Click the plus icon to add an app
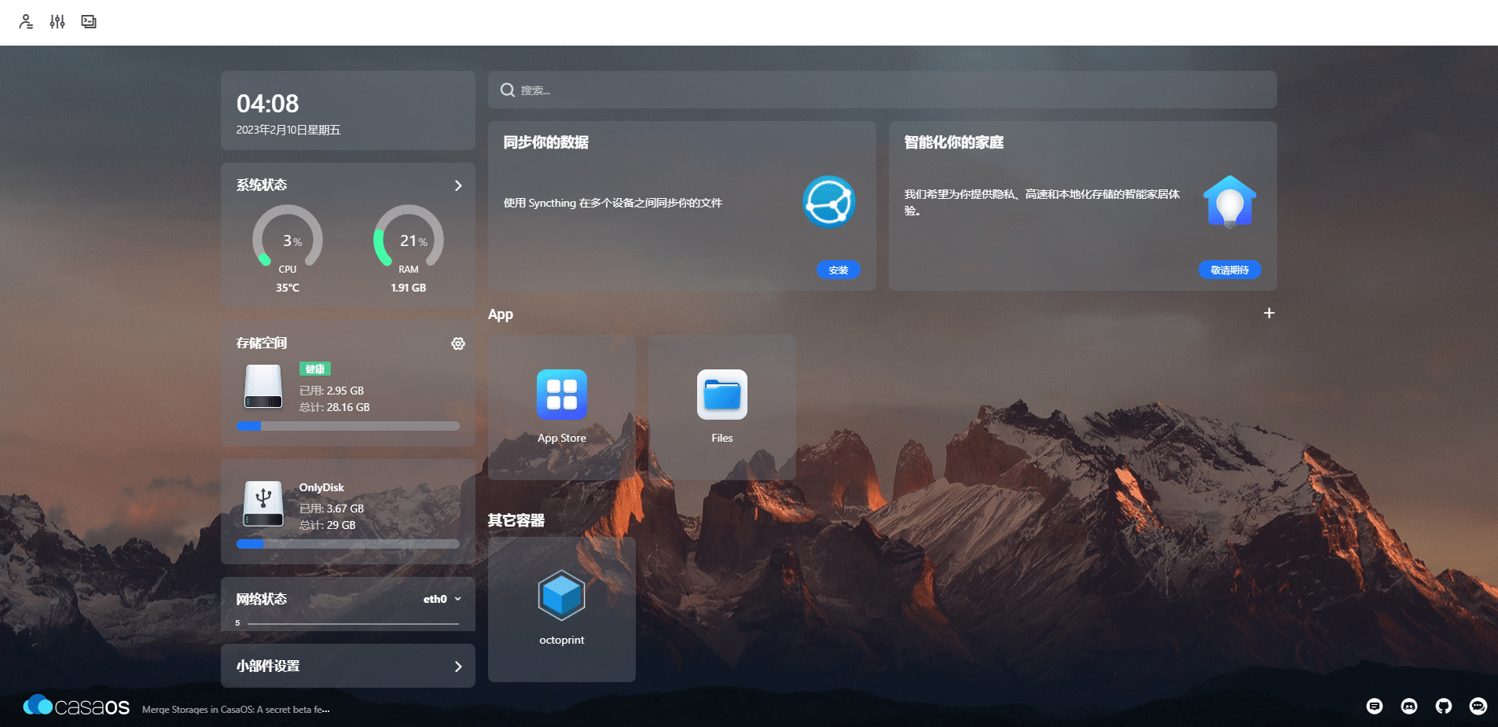This screenshot has width=1498, height=727. 1269,313
